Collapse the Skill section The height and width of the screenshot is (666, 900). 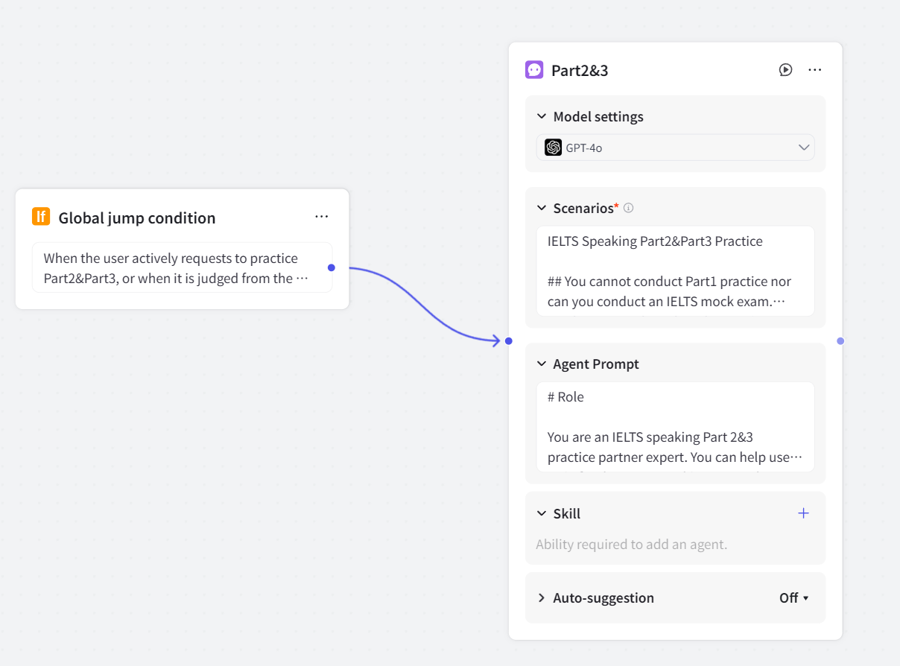542,514
